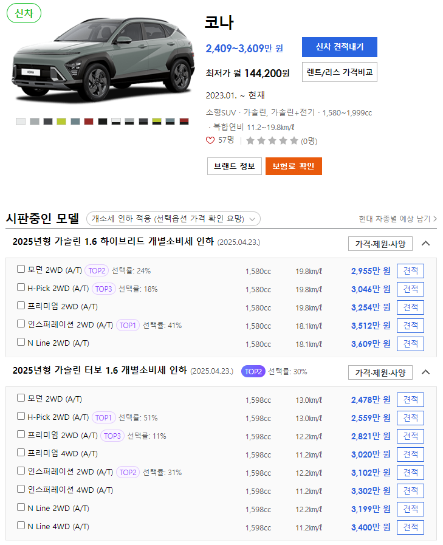This screenshot has width=443, height=545.
Task: Select the turbo 프리미엄 4WD checkbox
Action: [x=21, y=453]
